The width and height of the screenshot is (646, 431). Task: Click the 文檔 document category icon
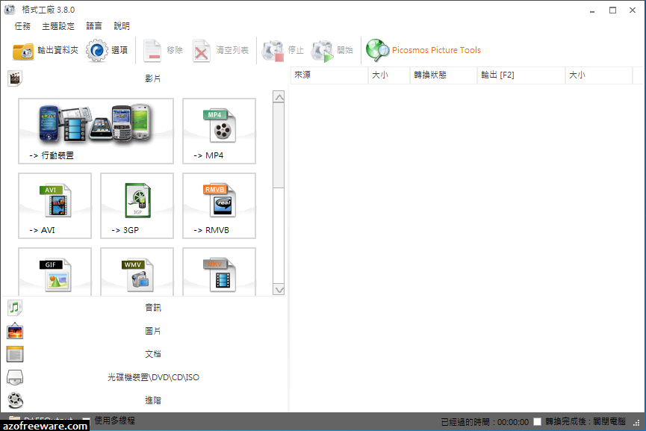[x=15, y=354]
